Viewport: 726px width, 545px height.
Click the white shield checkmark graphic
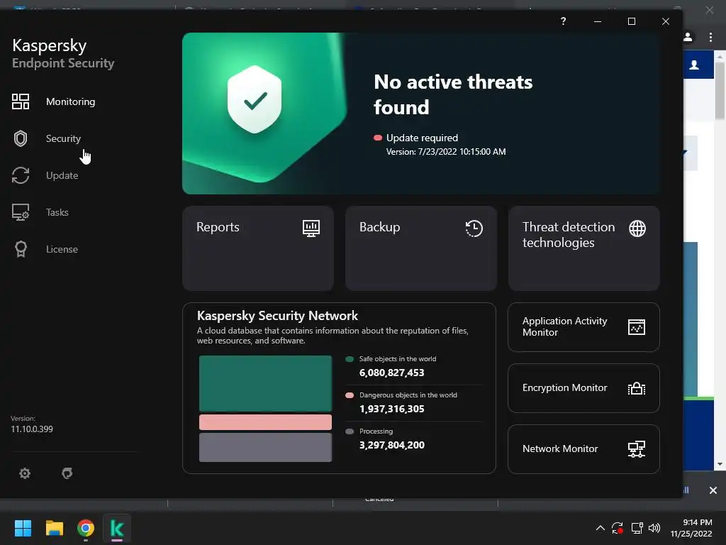pyautogui.click(x=255, y=99)
